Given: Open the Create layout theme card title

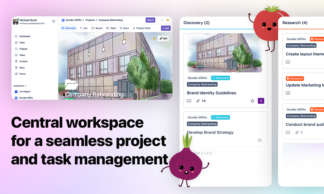Looking at the screenshot, I should click(305, 54).
